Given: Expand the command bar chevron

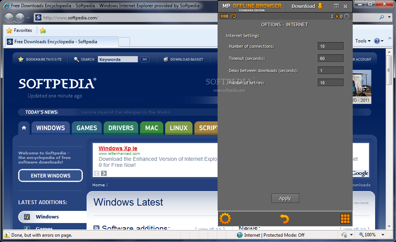Looking at the screenshot, I should [x=390, y=38].
